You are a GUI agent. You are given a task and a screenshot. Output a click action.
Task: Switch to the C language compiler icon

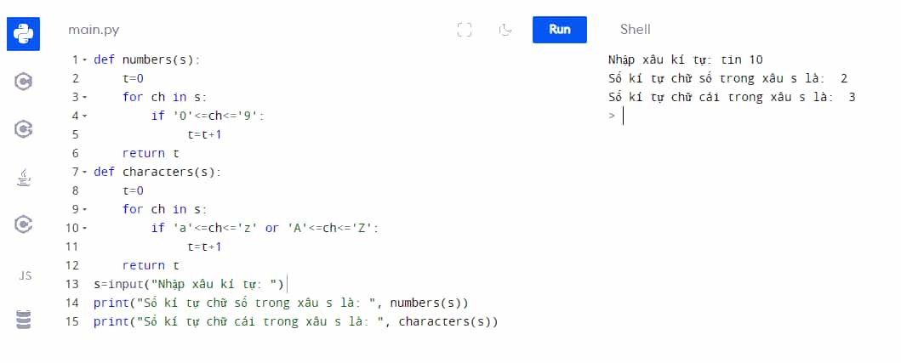[x=23, y=82]
